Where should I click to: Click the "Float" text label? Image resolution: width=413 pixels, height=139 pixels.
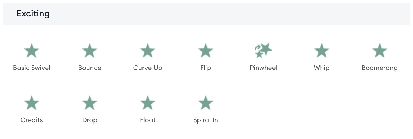point(148,120)
